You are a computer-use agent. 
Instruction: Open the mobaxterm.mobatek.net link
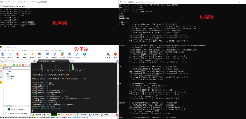[x=78, y=117]
